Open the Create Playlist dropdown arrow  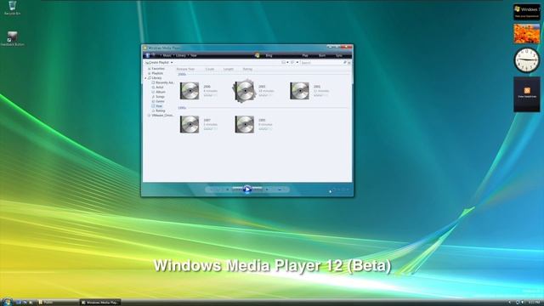172,62
